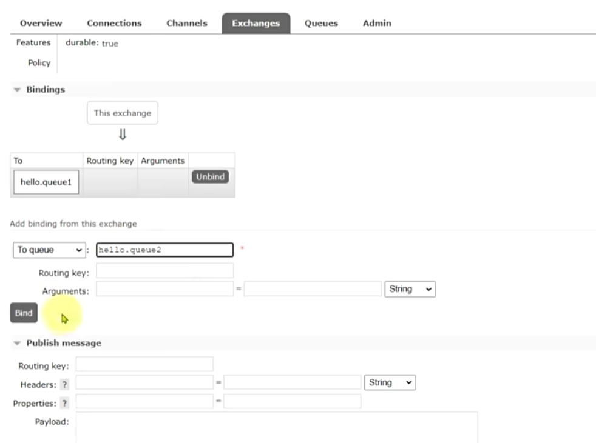
Task: Open the Overview tab
Action: tap(41, 23)
